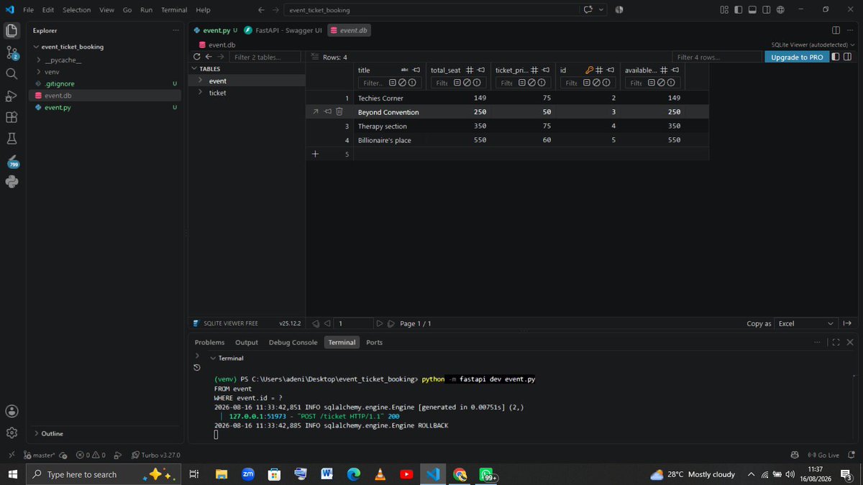Toggle not-null filter on id column
The image size is (863, 485).
606,83
